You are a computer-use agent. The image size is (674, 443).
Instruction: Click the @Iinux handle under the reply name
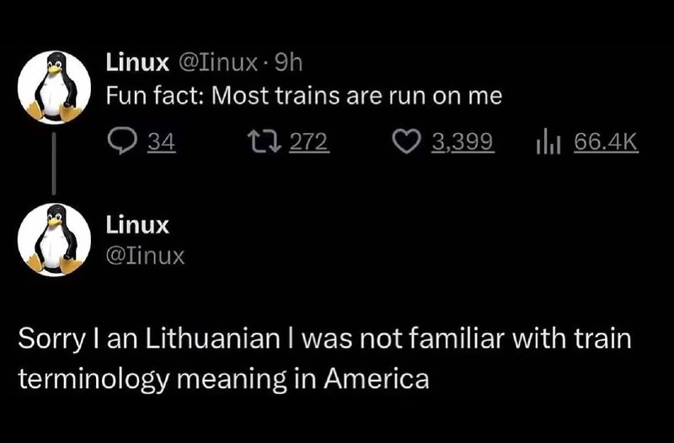145,256
